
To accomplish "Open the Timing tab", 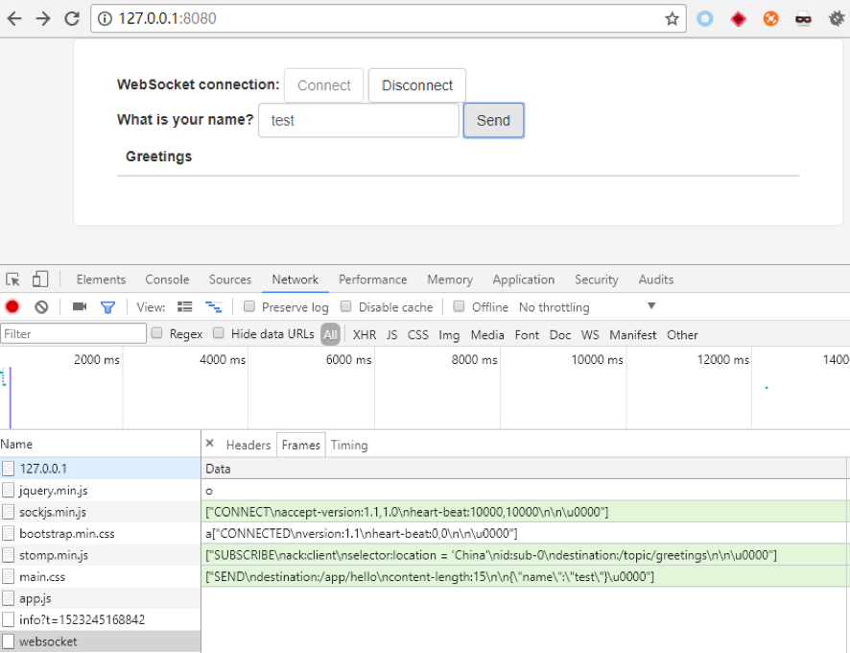I will (348, 445).
